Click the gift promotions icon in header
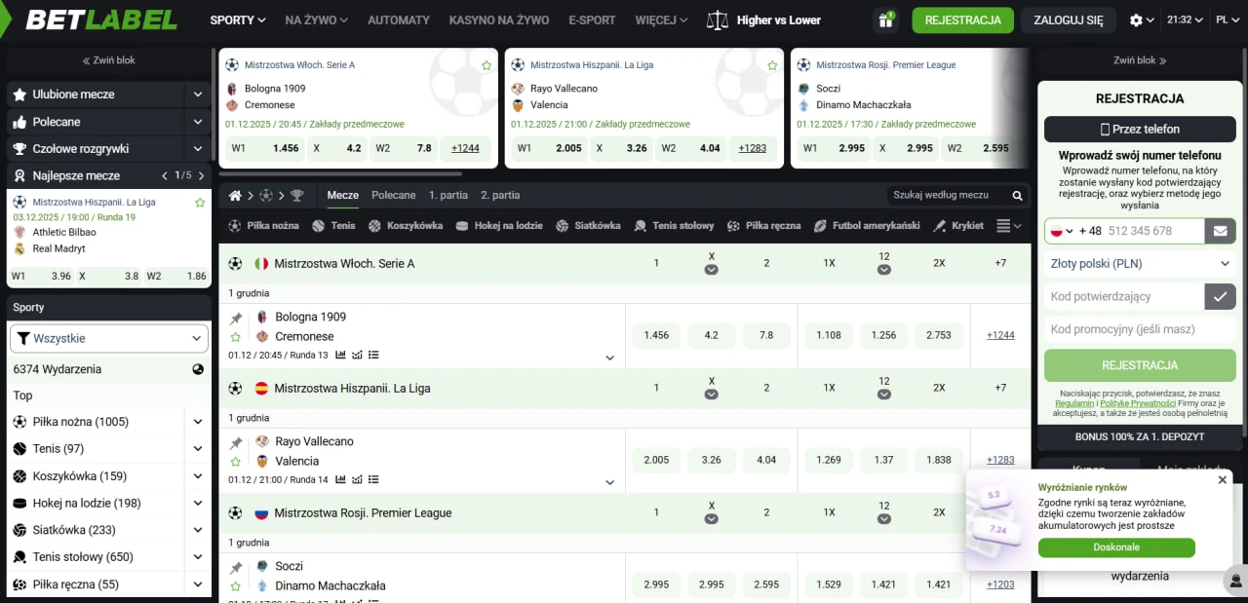1248x603 pixels. point(885,19)
